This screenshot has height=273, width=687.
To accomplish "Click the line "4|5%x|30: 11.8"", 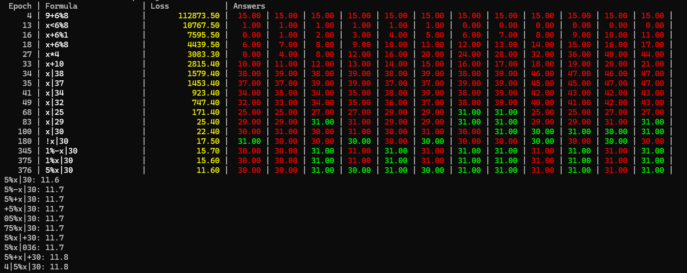I will click(36, 267).
